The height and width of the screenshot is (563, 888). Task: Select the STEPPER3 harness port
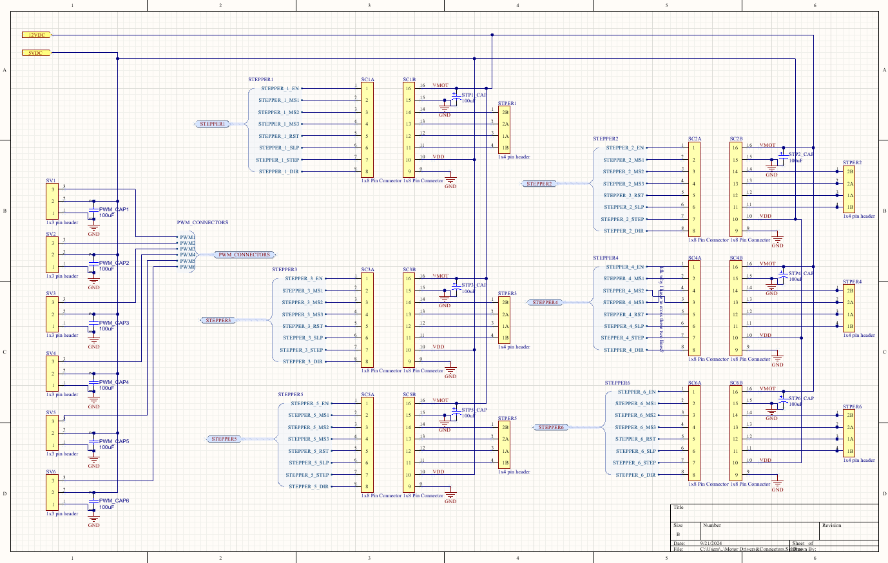[x=218, y=320]
